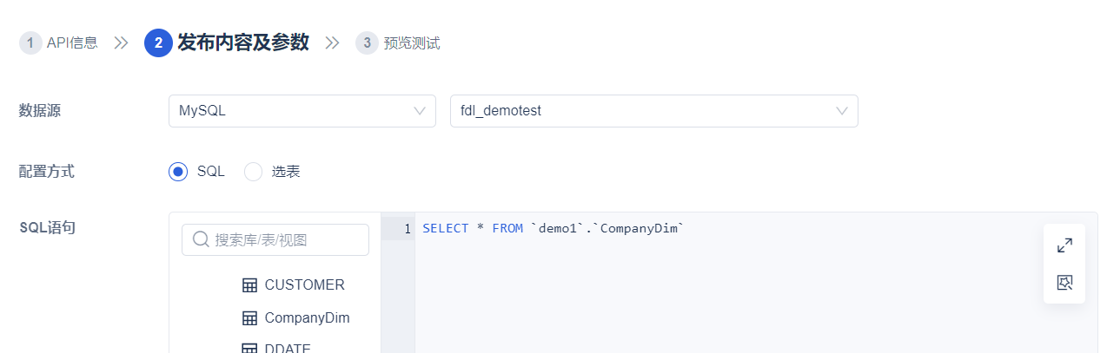Expand the SQL editor to fullscreen

(1064, 245)
